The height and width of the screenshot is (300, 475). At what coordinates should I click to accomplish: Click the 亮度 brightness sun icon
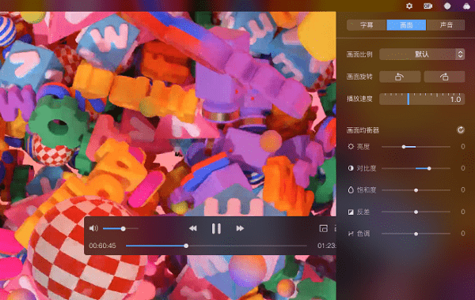[351, 147]
